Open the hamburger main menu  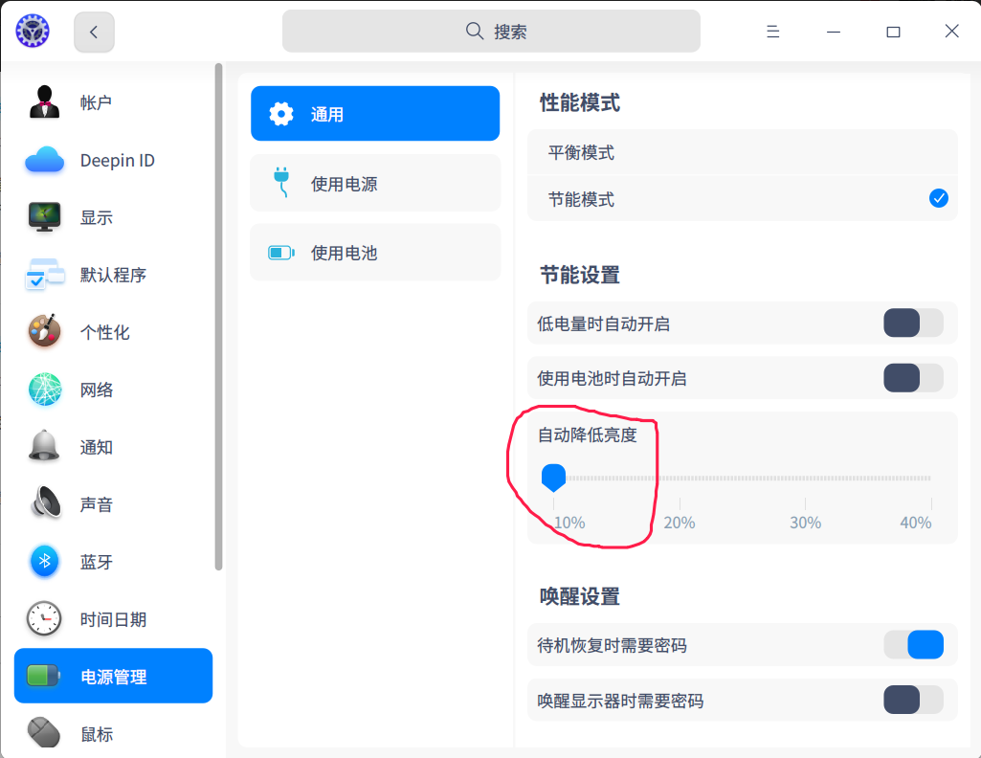(x=773, y=32)
